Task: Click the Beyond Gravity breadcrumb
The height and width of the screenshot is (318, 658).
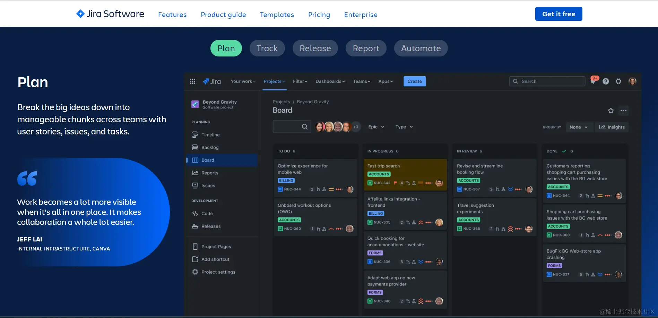Action: point(313,101)
